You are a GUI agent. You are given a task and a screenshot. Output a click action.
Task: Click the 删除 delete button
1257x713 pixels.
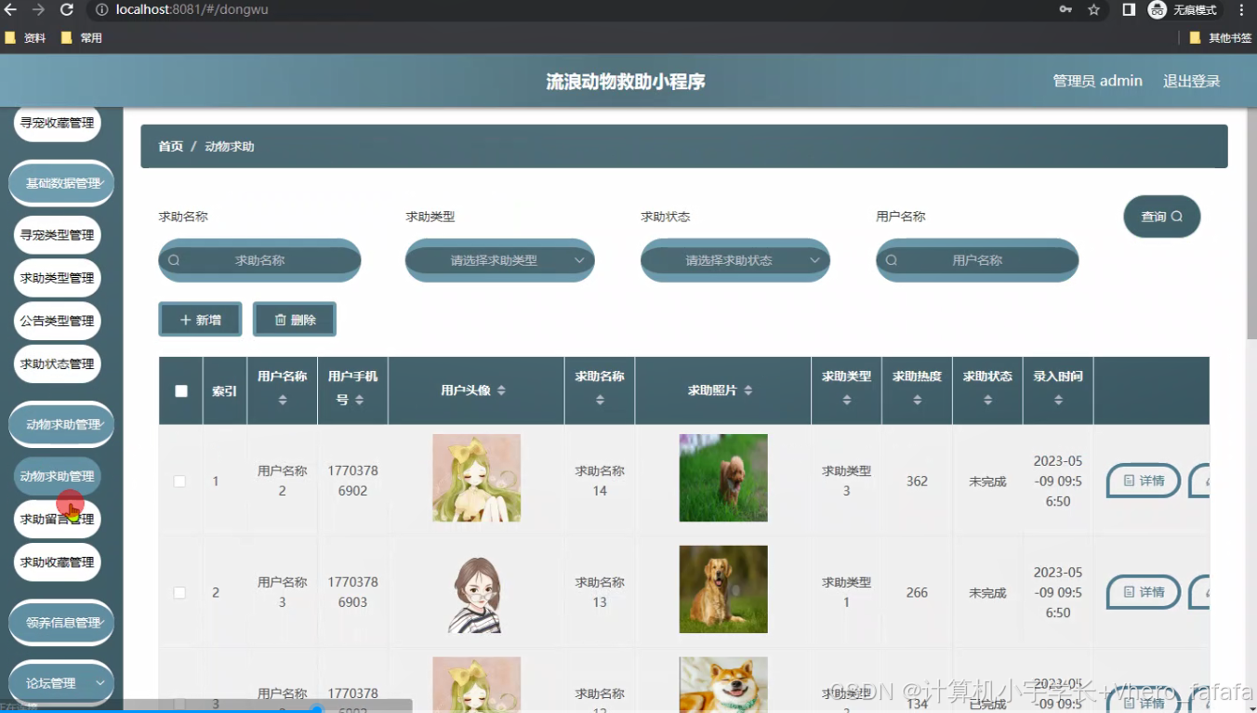tap(295, 320)
